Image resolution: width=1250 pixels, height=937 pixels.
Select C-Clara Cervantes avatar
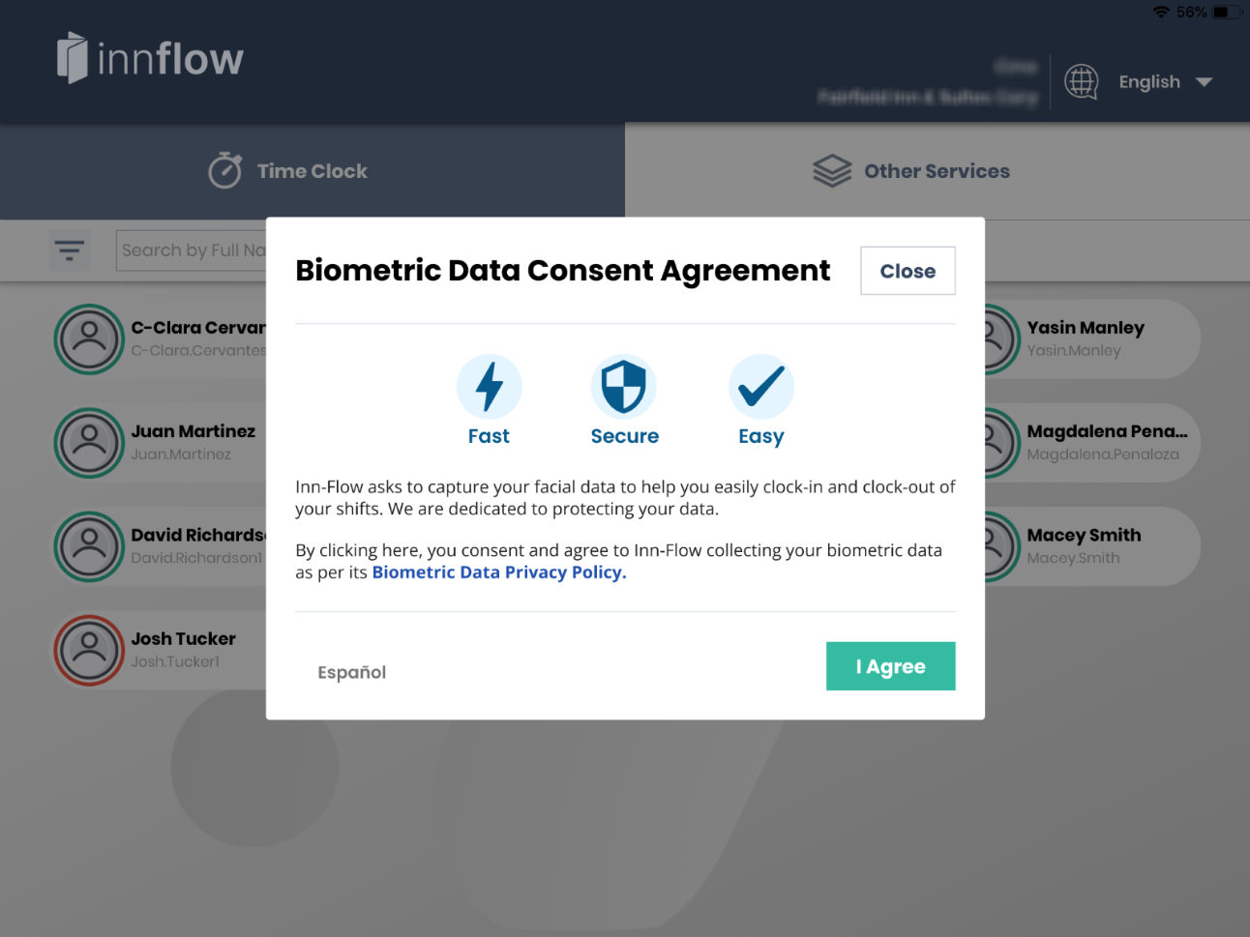coord(89,339)
